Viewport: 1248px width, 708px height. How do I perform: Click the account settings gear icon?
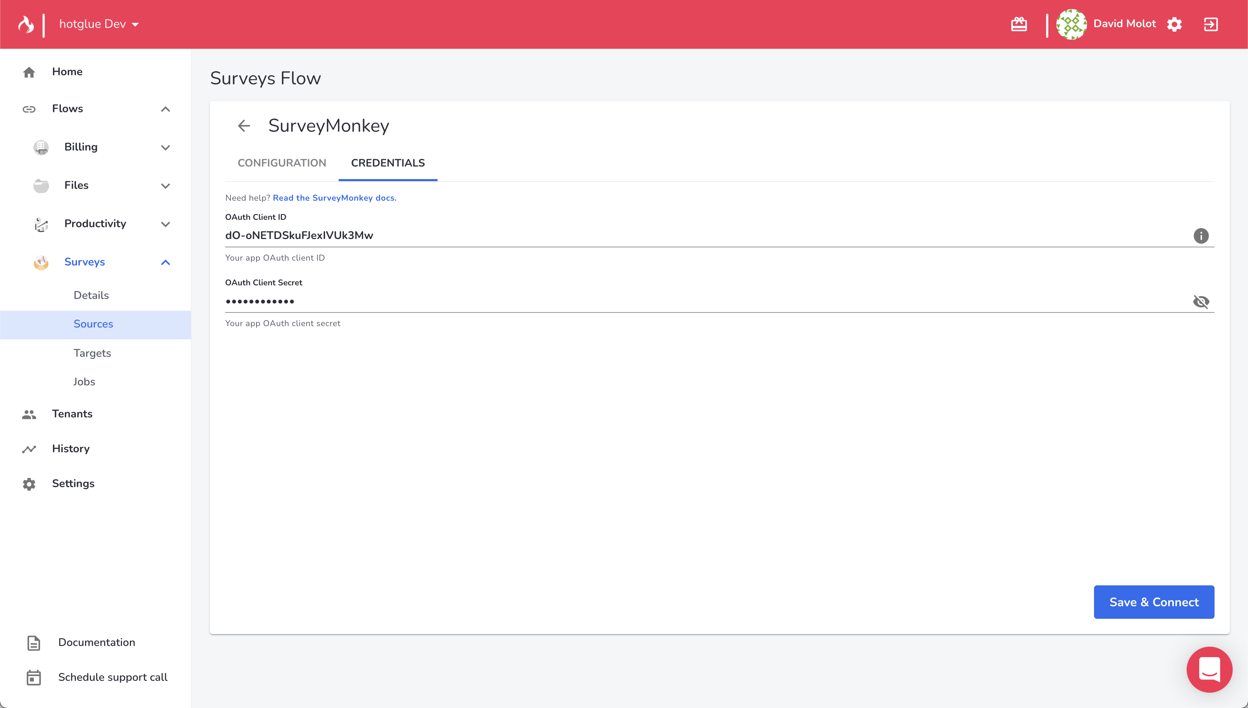[x=1174, y=24]
